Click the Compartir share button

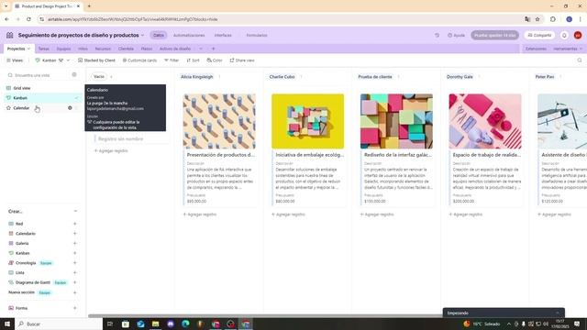[x=539, y=35]
